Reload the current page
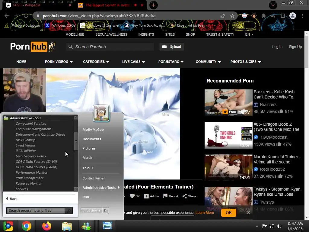Image resolution: width=309 pixels, height=232 pixels. [x=26, y=16]
